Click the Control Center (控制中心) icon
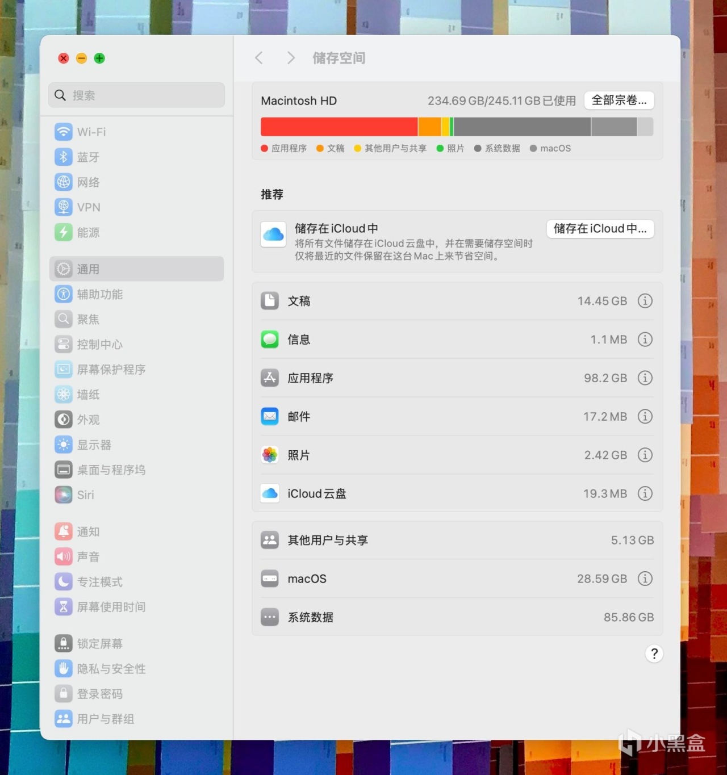The image size is (727, 775). [x=64, y=344]
